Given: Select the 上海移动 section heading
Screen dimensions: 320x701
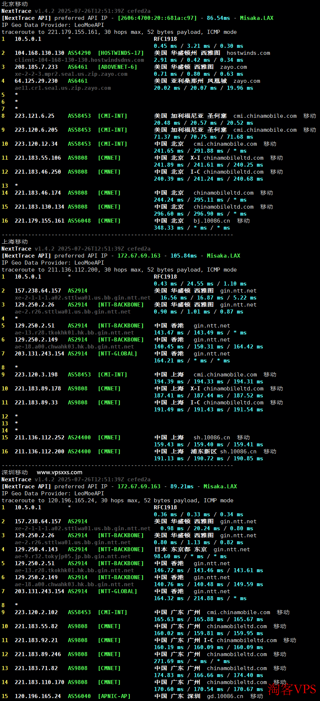Looking at the screenshot, I should 15,242.
